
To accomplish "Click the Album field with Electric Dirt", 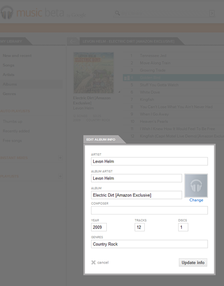I will point(136,195).
